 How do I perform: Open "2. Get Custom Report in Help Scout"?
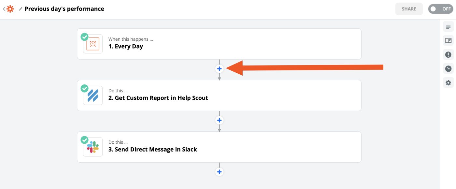219,95
